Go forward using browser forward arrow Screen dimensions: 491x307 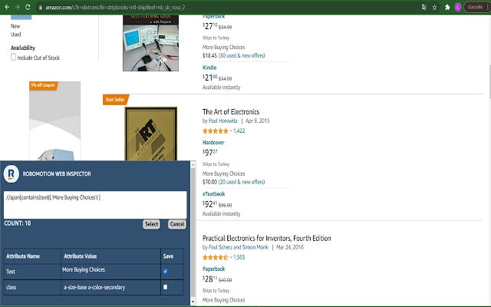pyautogui.click(x=18, y=7)
